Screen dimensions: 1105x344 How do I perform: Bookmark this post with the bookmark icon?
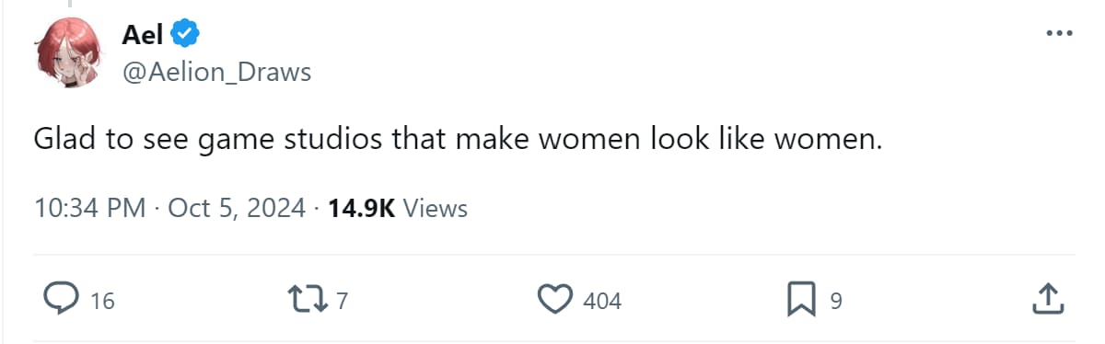point(800,299)
